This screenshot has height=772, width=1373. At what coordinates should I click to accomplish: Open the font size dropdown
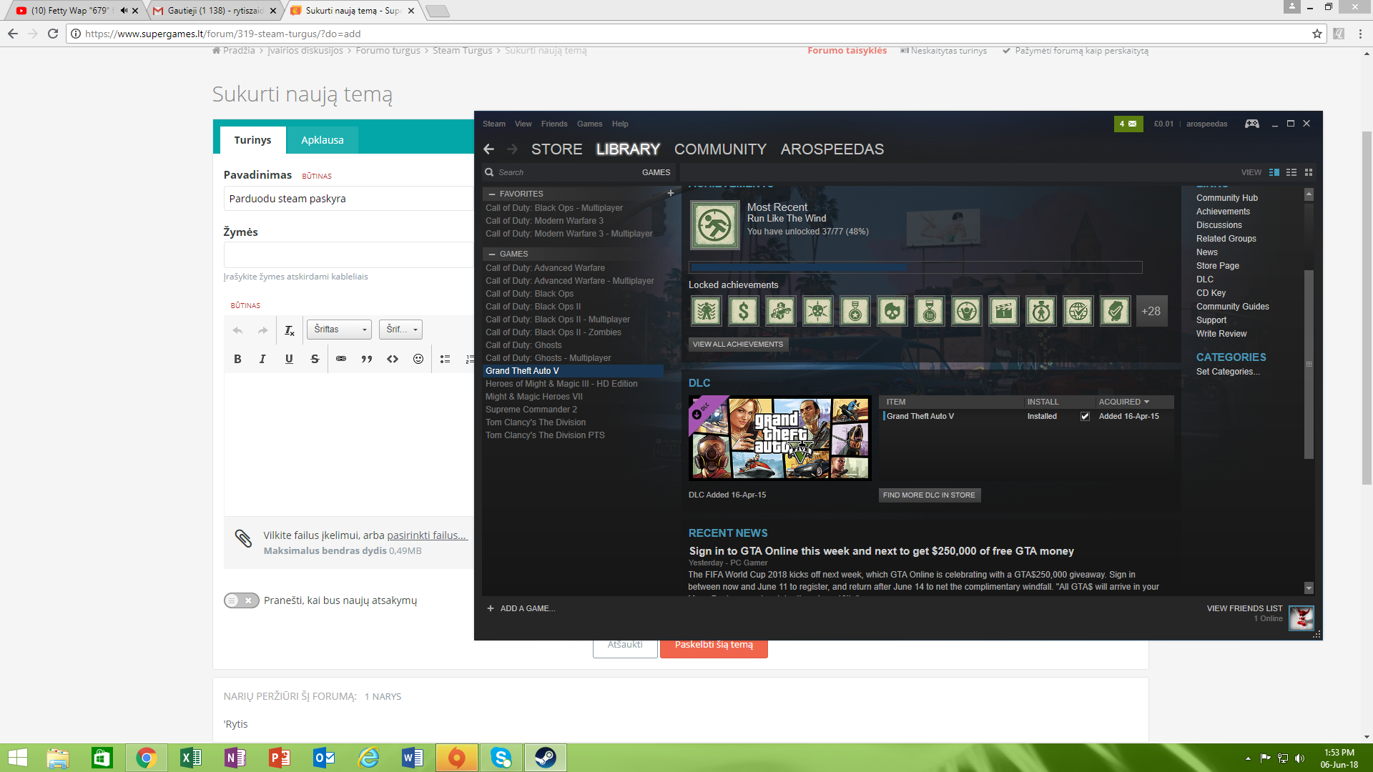point(400,330)
